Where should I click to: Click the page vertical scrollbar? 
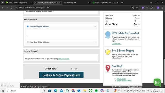tap(164, 72)
